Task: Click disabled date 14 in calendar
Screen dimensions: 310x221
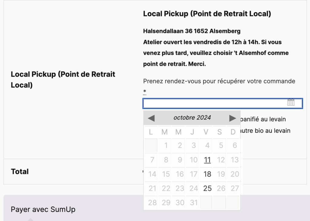Action: click(x=152, y=174)
